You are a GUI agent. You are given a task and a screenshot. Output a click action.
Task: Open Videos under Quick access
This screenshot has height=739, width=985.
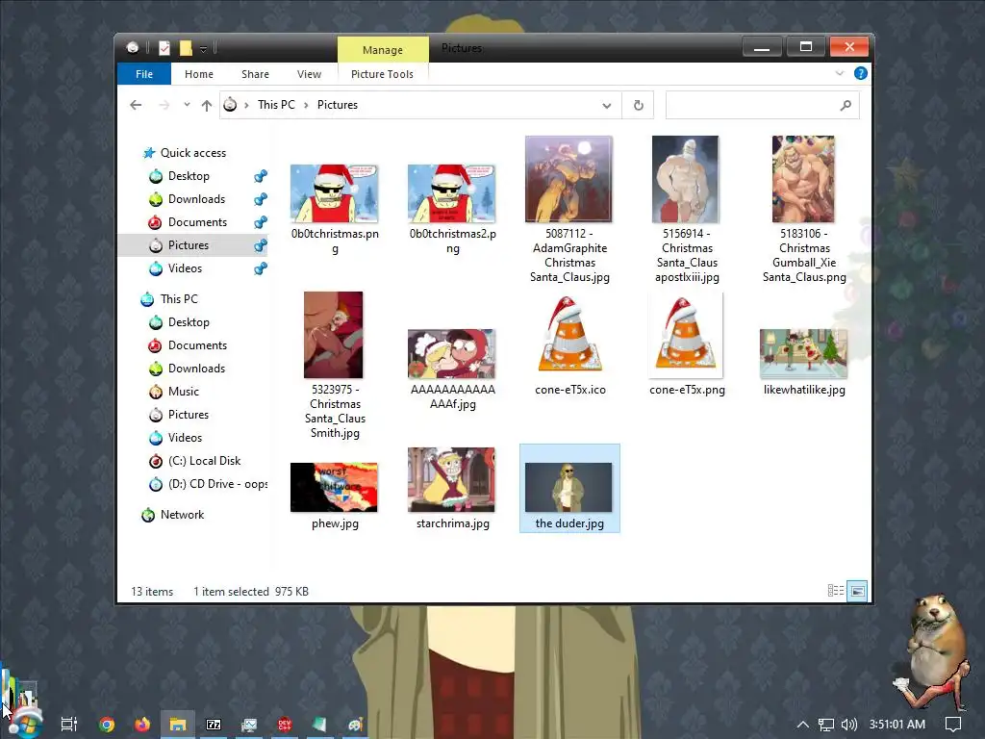185,268
